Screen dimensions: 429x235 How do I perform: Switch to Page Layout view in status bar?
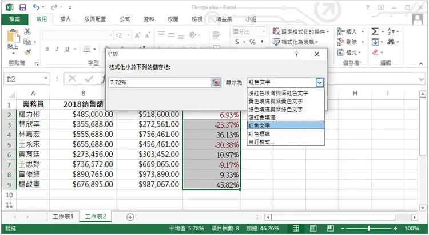[313, 229]
